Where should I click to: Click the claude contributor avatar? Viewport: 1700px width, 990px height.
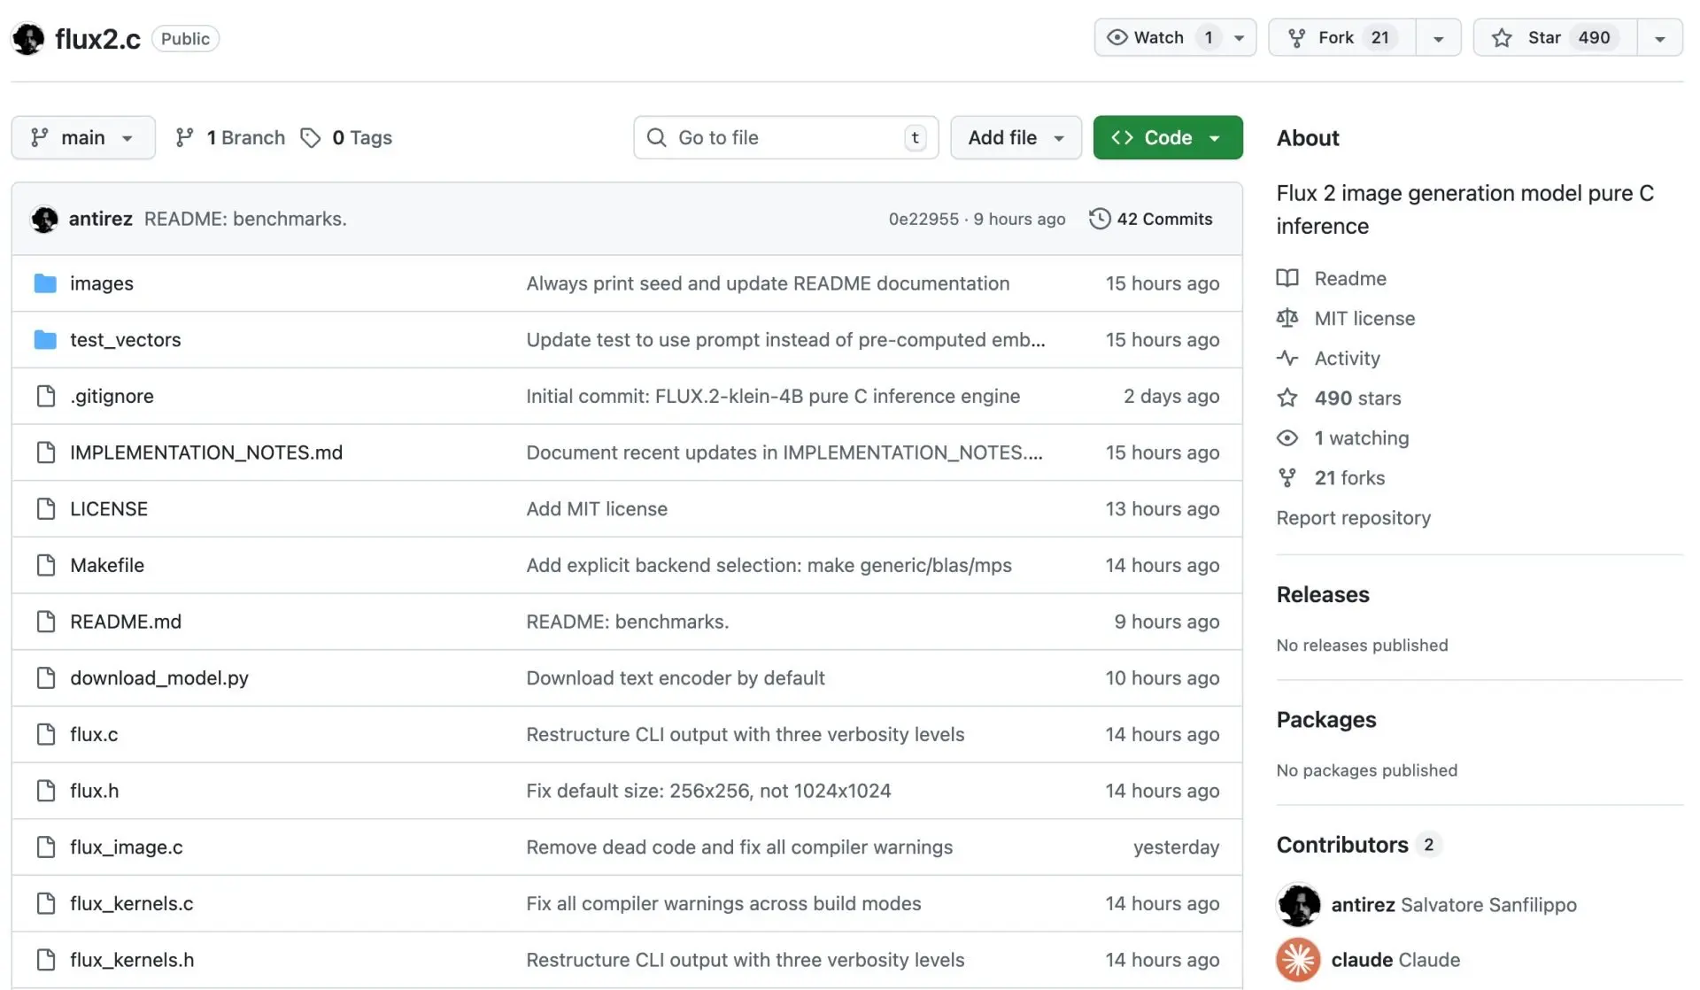1298,960
